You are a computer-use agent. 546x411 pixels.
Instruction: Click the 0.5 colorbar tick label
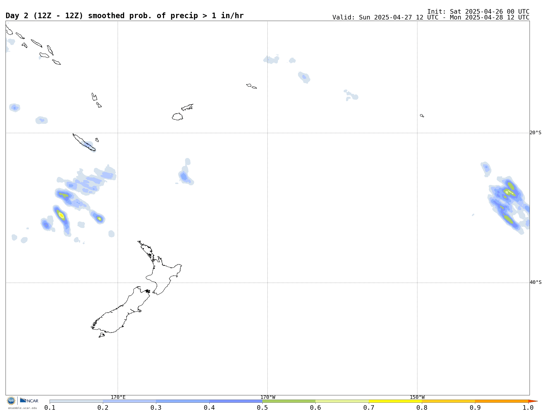point(262,407)
